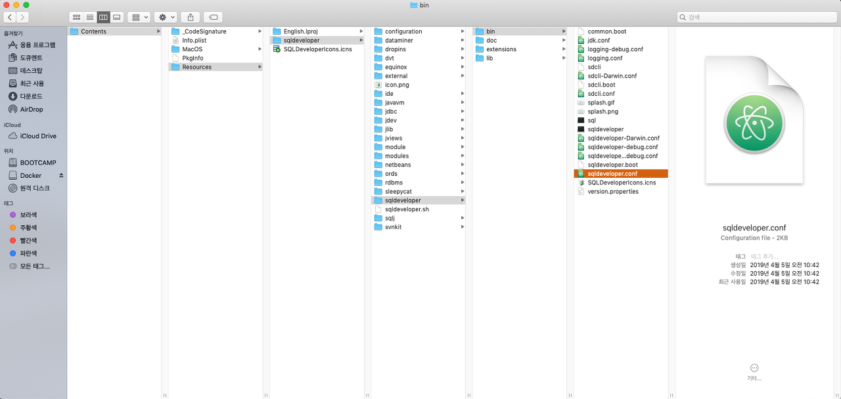Select the sqldeveloper-Darwin.conf file
The image size is (841, 399).
point(621,138)
